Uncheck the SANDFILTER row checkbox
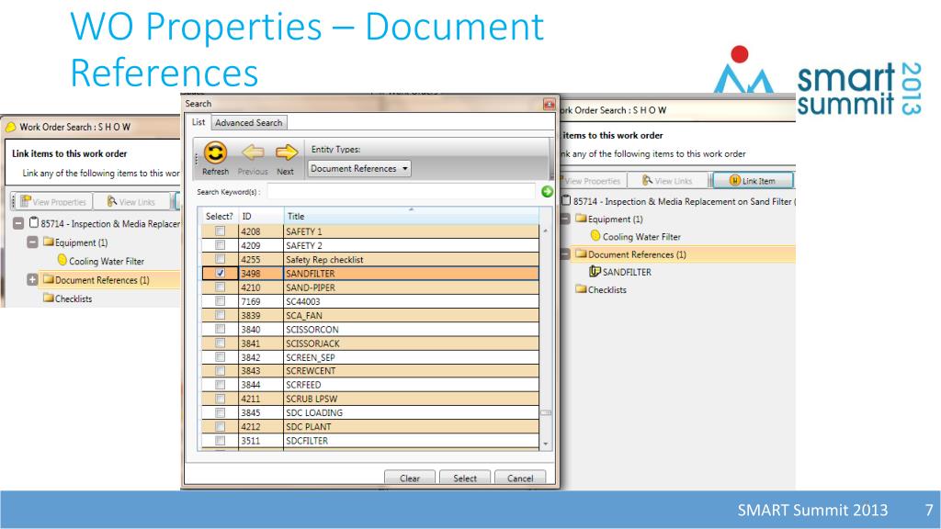 tap(221, 273)
